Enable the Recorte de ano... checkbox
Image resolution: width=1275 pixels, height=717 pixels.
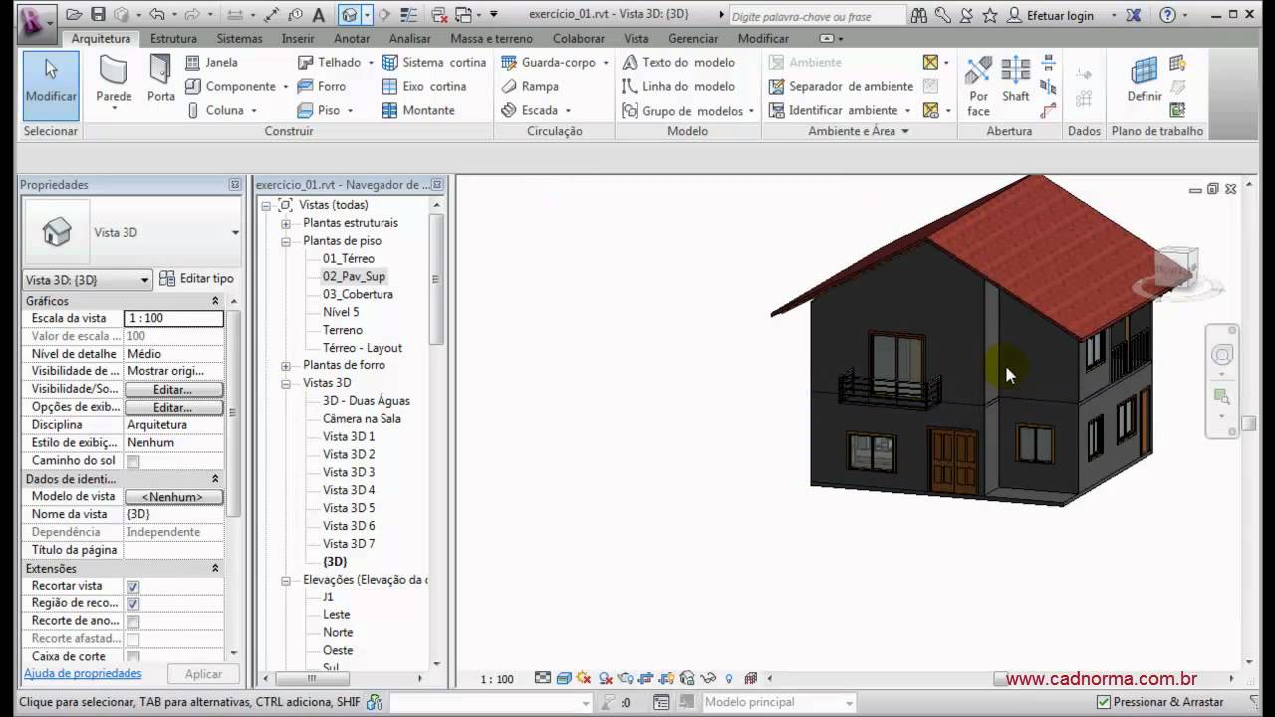[133, 622]
